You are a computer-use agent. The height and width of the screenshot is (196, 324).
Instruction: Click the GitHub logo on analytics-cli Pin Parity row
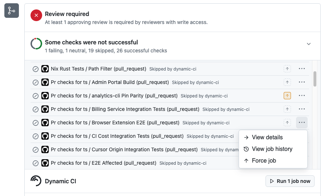tap(45, 96)
